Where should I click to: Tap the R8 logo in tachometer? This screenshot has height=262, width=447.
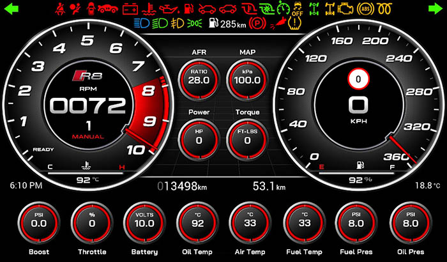(x=87, y=76)
